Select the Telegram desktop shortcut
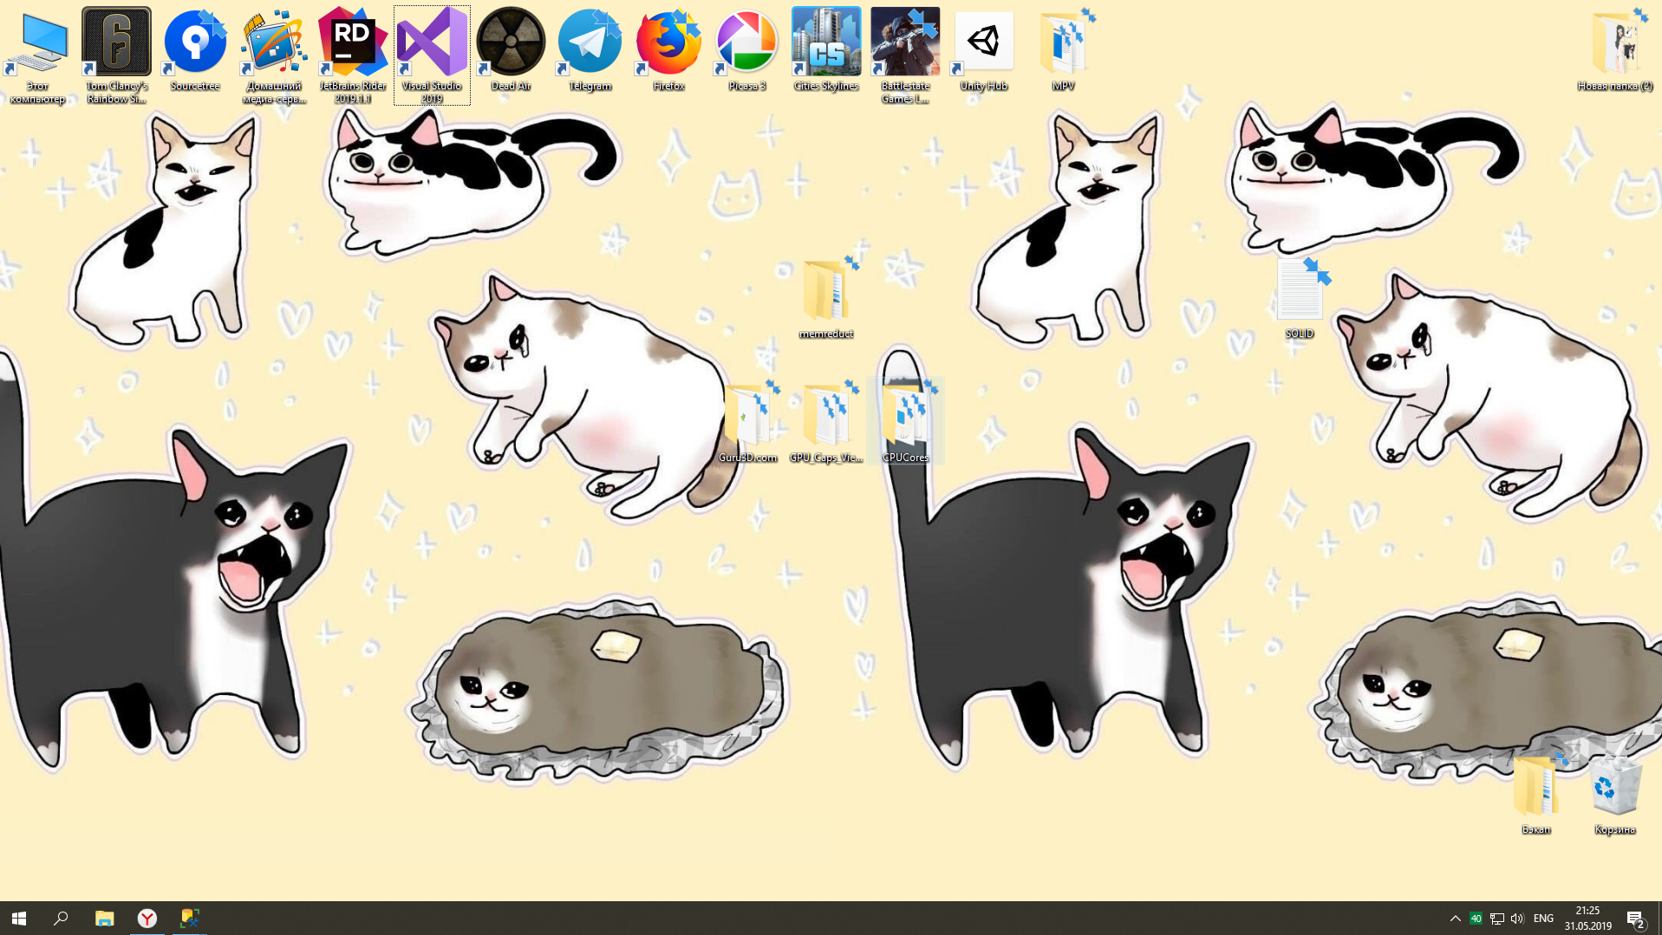 pyautogui.click(x=590, y=49)
